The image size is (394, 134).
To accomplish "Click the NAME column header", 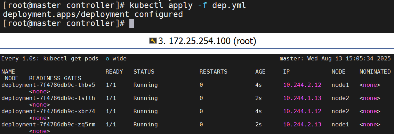I will click(x=8, y=72).
